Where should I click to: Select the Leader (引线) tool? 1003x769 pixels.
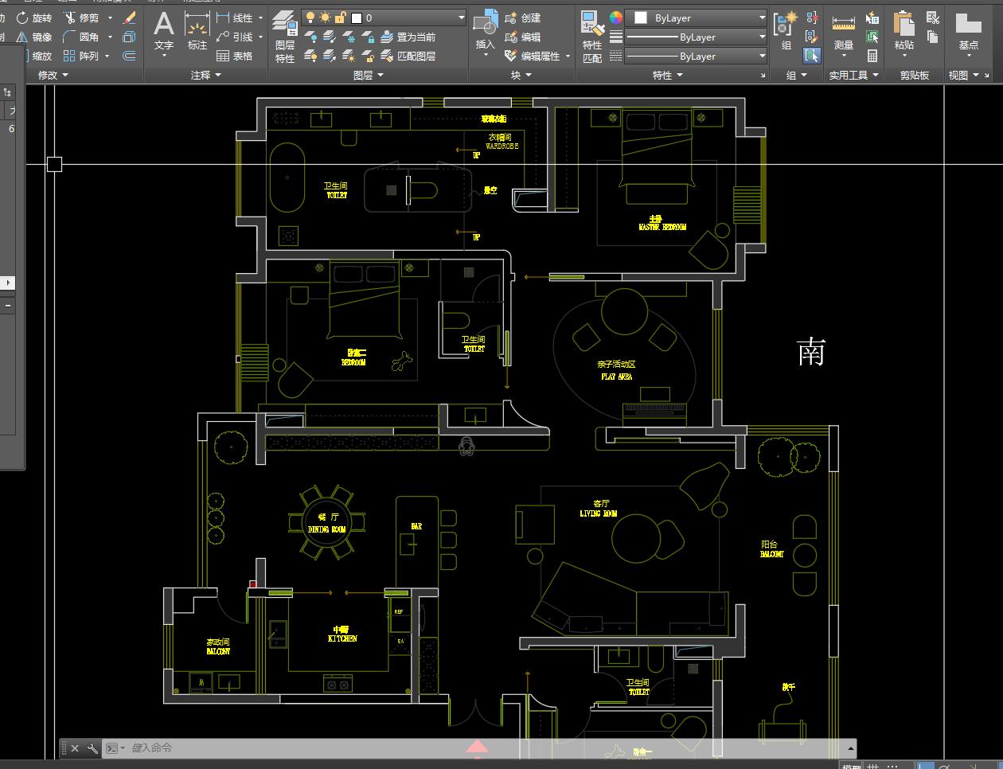coord(234,37)
